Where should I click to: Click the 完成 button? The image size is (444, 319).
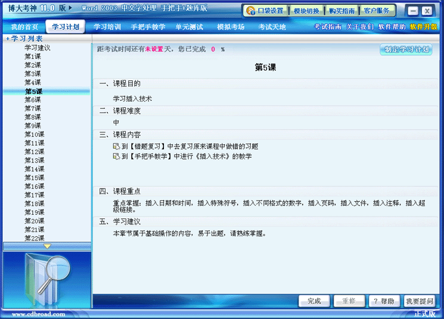pyautogui.click(x=314, y=301)
